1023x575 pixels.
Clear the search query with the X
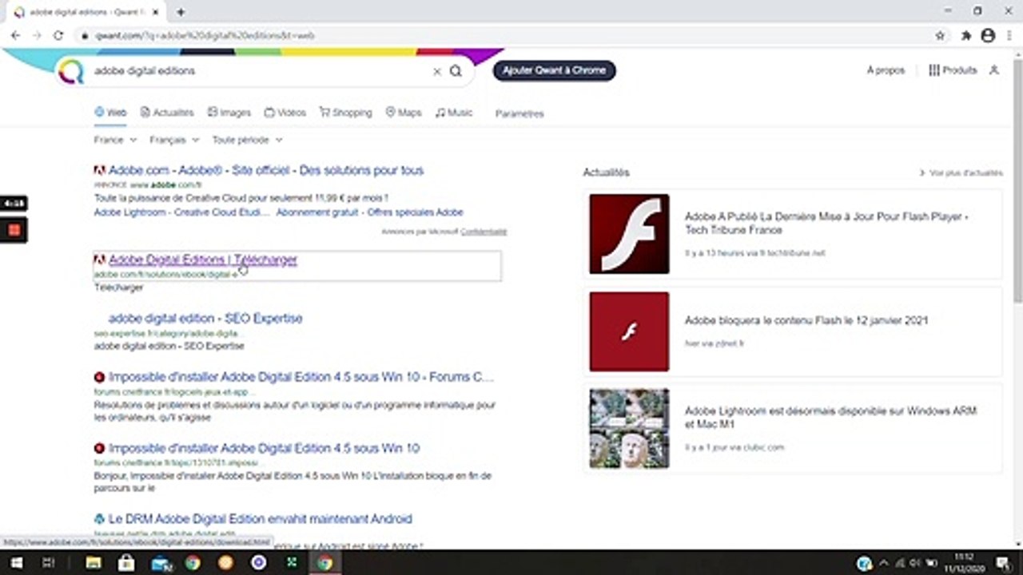click(x=437, y=71)
